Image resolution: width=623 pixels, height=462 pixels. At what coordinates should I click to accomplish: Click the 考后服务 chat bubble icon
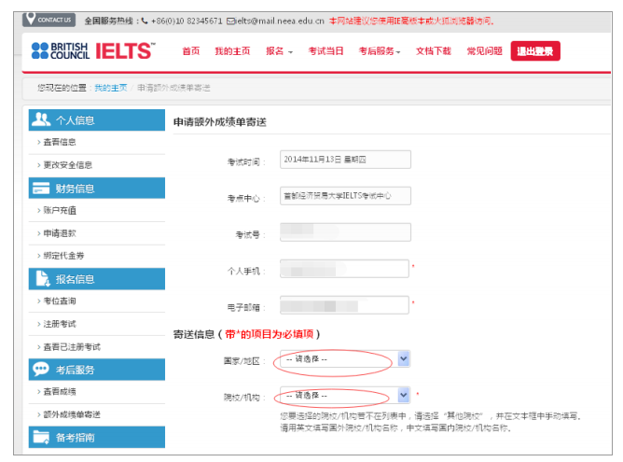pos(40,370)
